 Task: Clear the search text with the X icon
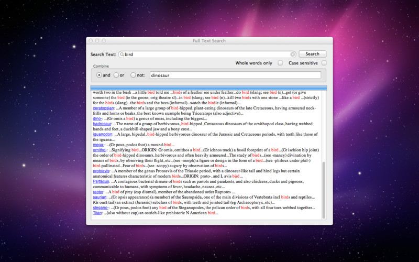coord(293,54)
